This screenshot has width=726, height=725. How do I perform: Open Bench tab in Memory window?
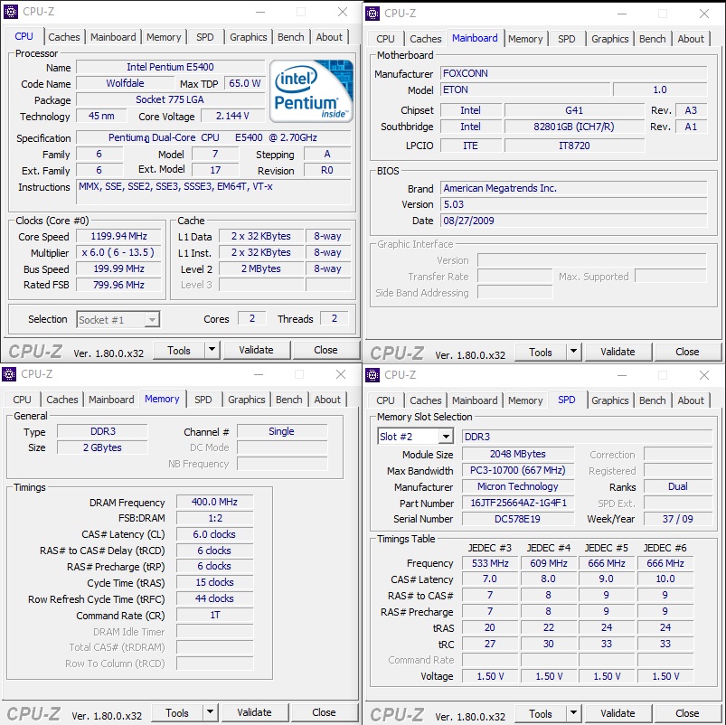[289, 400]
